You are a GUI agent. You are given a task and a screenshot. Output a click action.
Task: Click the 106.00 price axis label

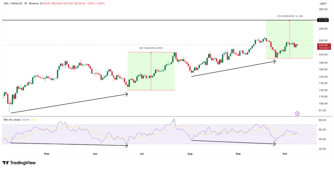(323, 104)
